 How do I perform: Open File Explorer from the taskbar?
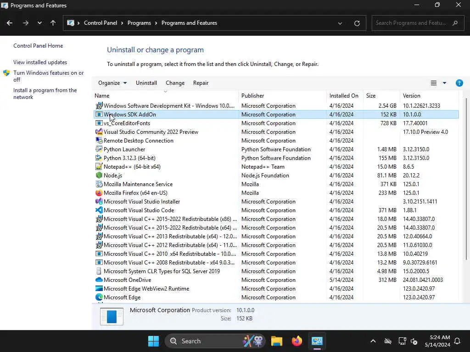(277, 341)
